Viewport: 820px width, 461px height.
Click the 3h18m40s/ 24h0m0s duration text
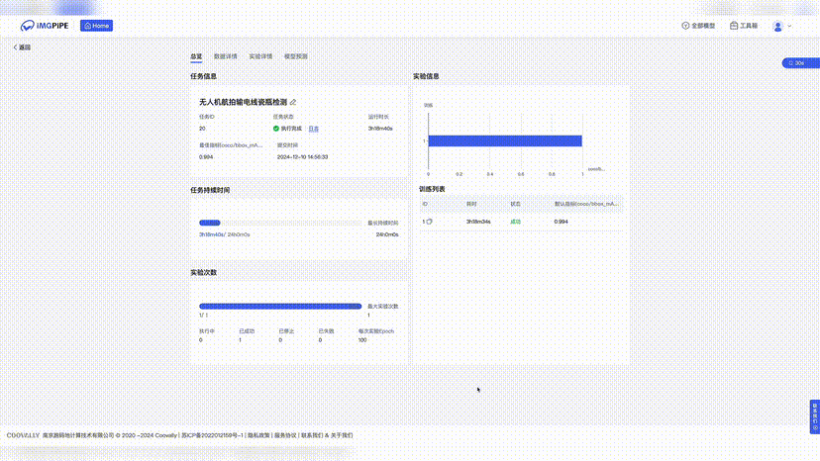click(225, 234)
